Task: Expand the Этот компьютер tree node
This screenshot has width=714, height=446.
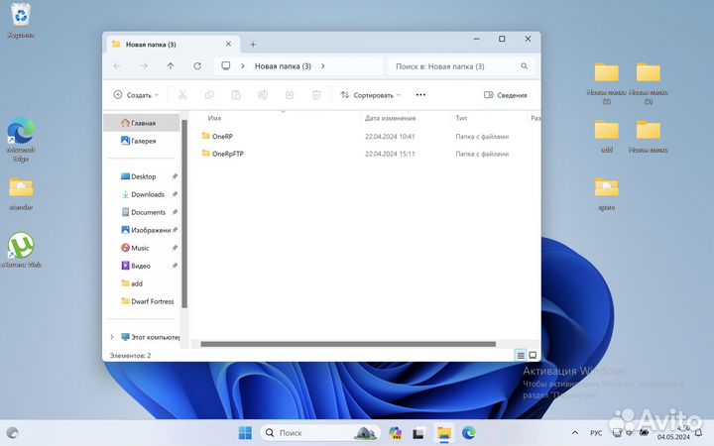Action: click(111, 337)
